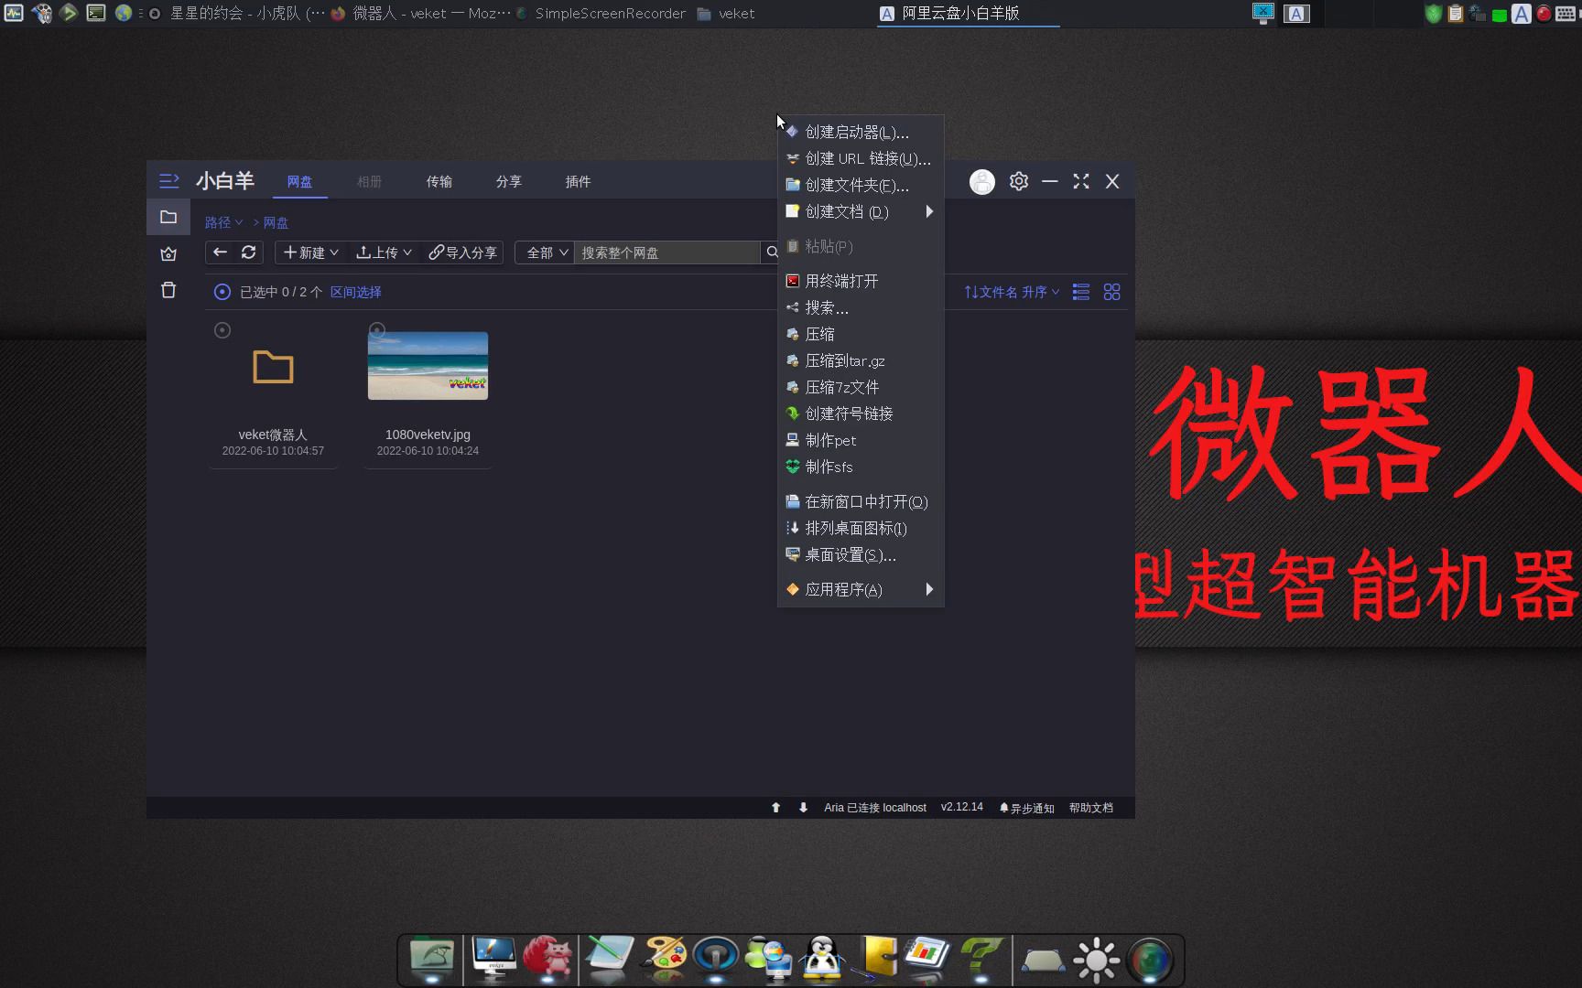The image size is (1582, 988).
Task: Open the user avatar profile
Action: point(982,182)
